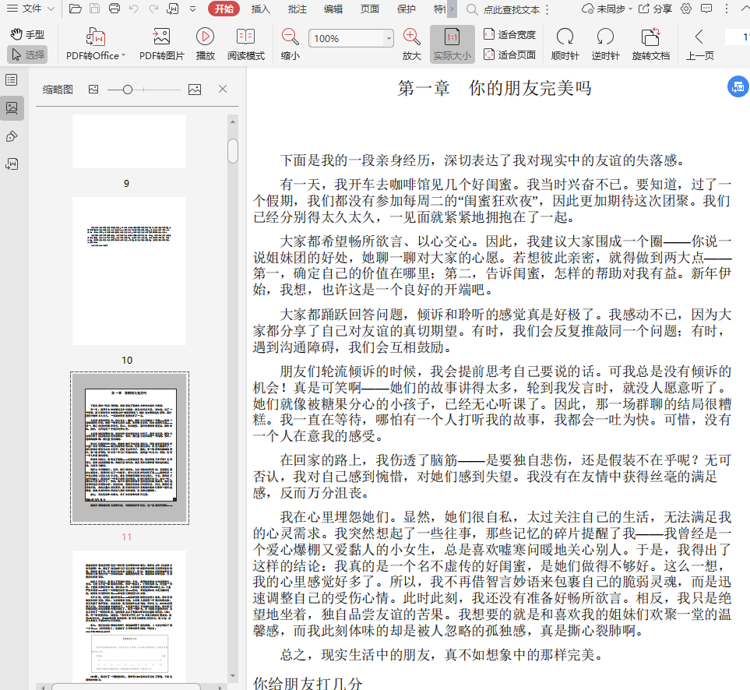Click the chapter title 第一章 你的朋友完美吗

pos(495,88)
